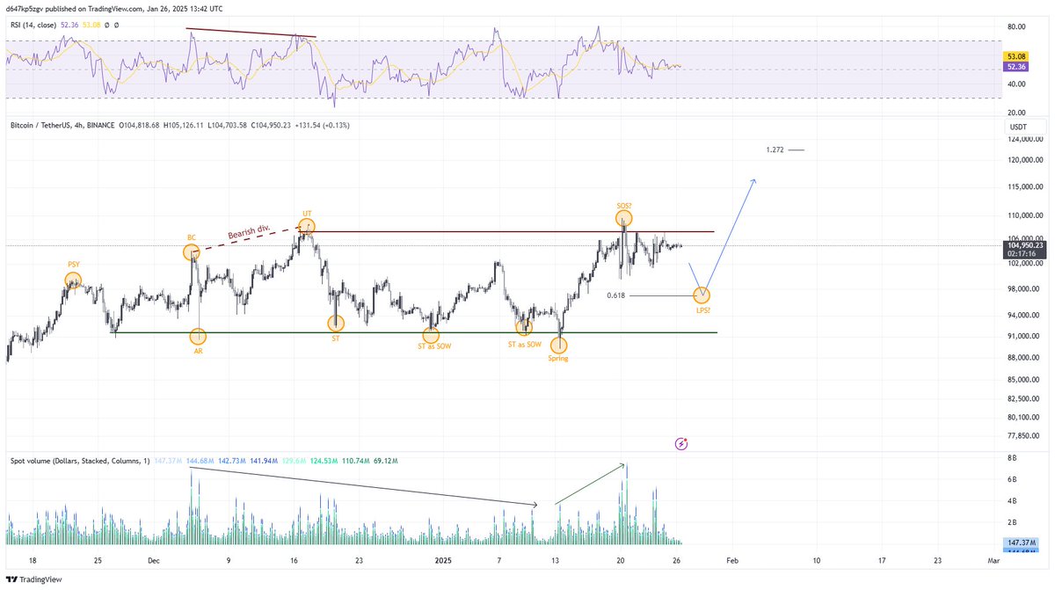
Task: Click the 80.00 level on RSI axis
Action: (x=1015, y=26)
